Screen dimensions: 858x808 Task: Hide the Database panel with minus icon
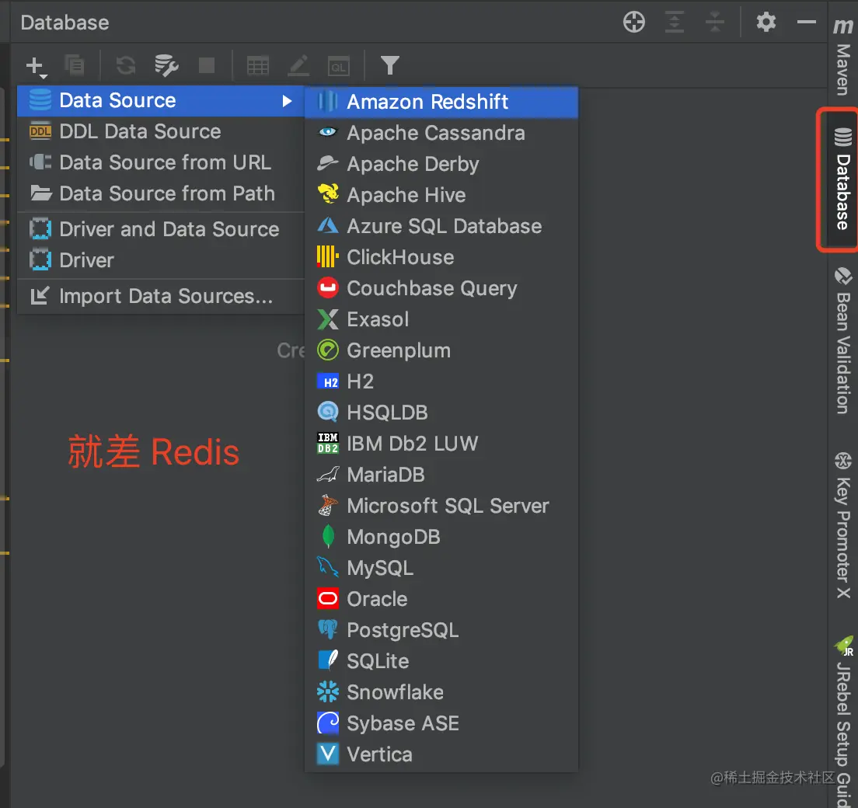tap(806, 23)
